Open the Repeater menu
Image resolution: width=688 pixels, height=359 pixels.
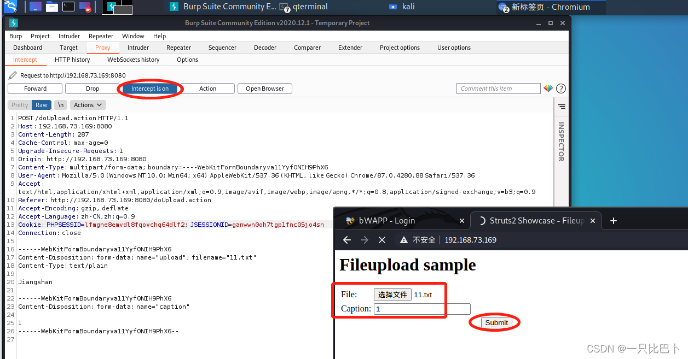pos(101,36)
